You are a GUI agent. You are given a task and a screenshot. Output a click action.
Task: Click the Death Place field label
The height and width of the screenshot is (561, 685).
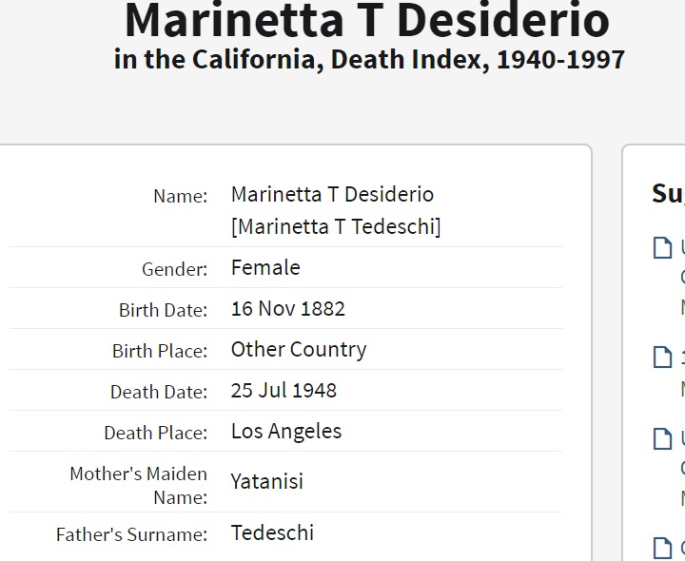coord(155,433)
